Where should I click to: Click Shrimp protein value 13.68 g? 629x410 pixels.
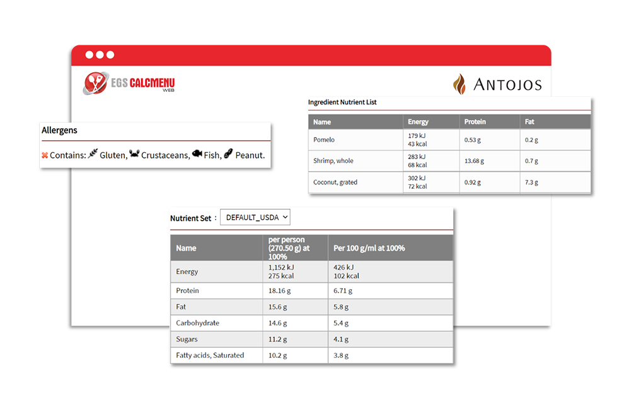click(474, 161)
